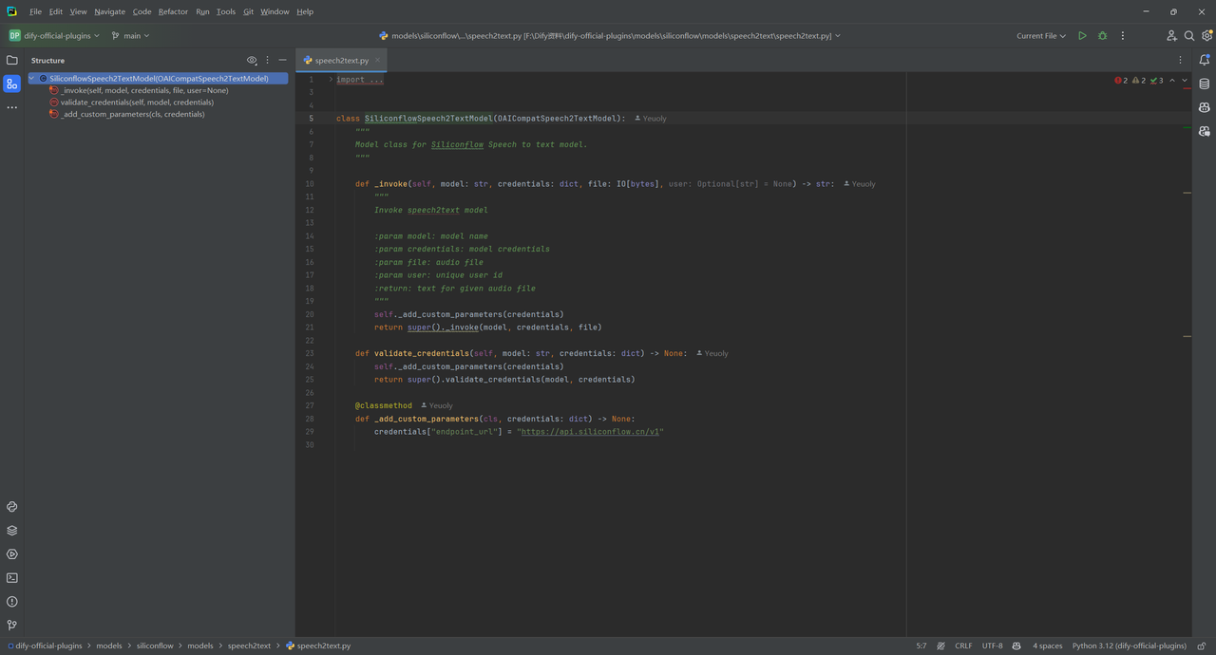Run the current file with the play icon
This screenshot has width=1216, height=655.
pyautogui.click(x=1082, y=36)
